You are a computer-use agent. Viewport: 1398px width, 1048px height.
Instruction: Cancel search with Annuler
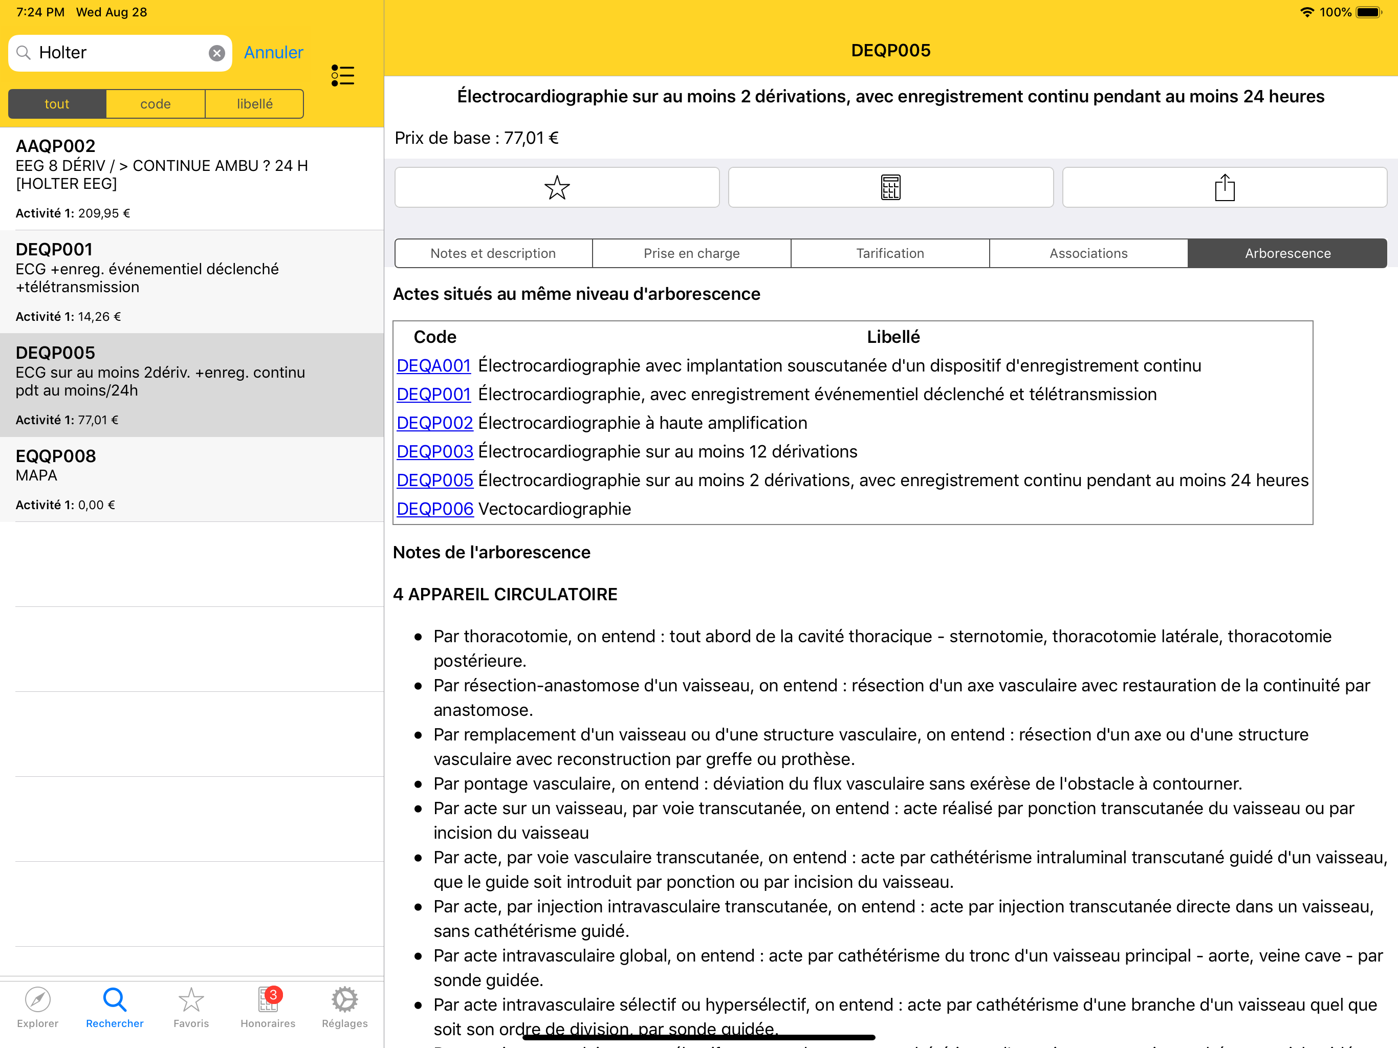[x=274, y=53]
